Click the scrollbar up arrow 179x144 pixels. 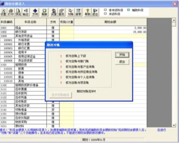(x=174, y=20)
